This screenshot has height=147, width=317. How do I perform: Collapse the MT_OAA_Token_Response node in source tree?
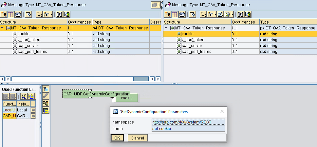click(3, 28)
